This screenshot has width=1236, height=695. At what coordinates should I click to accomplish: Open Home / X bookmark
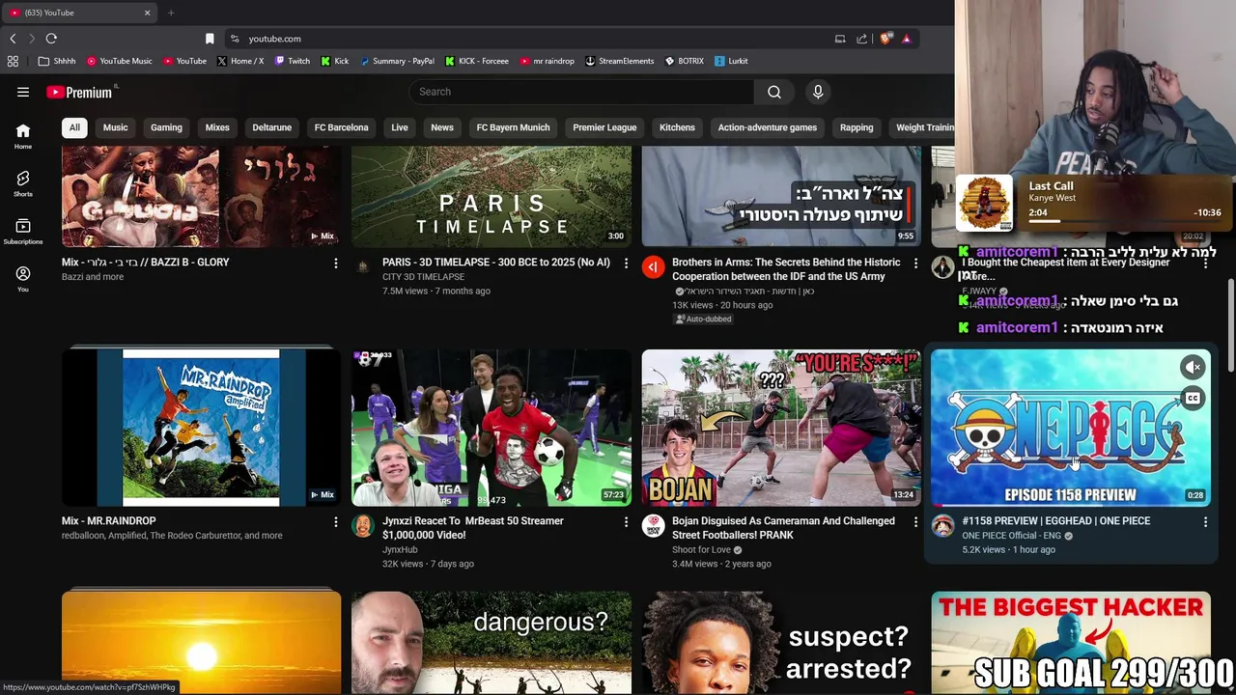[x=240, y=61]
